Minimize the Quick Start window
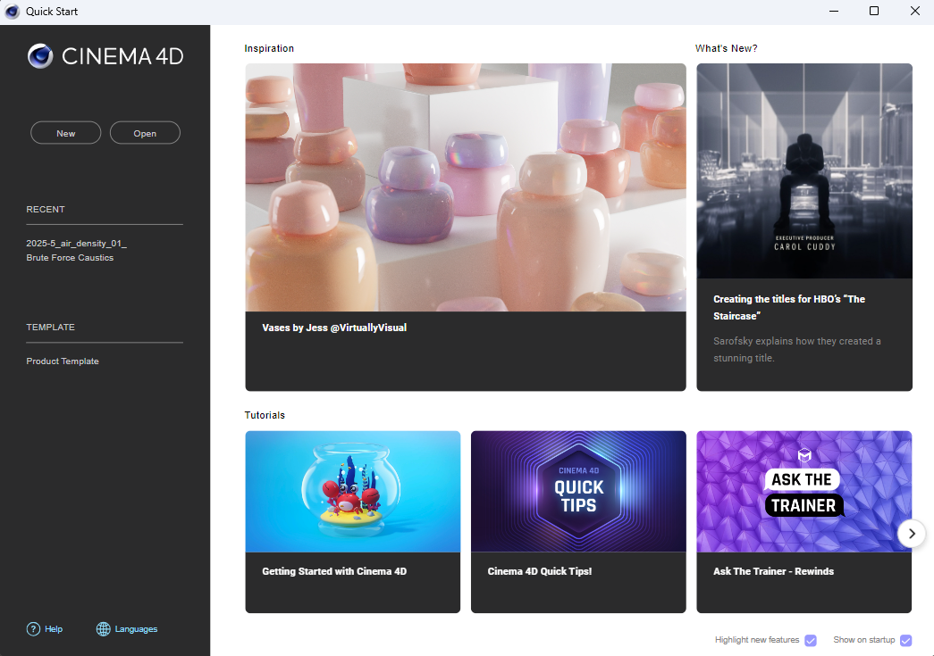This screenshot has height=656, width=934. (x=833, y=11)
